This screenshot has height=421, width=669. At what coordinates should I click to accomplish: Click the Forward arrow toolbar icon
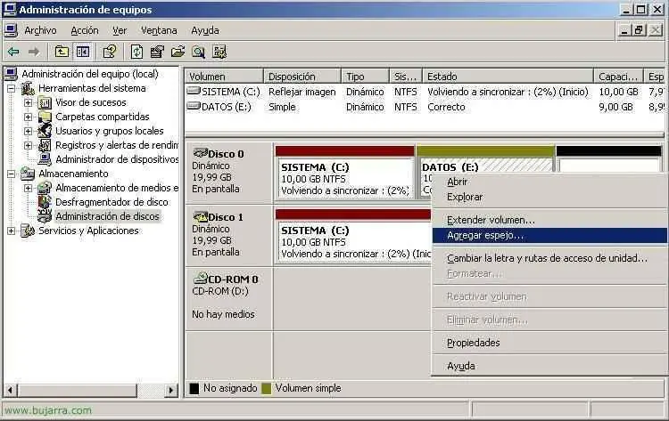[x=34, y=52]
